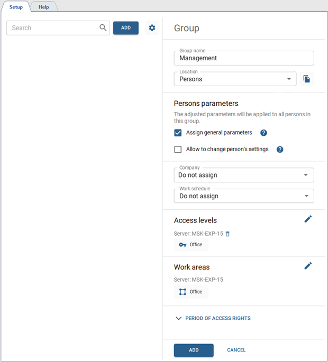Click the ADD button next to search
This screenshot has width=328, height=362.
tap(126, 28)
